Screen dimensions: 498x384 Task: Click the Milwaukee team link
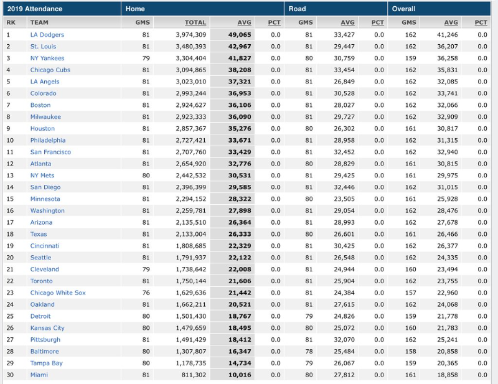(45, 117)
